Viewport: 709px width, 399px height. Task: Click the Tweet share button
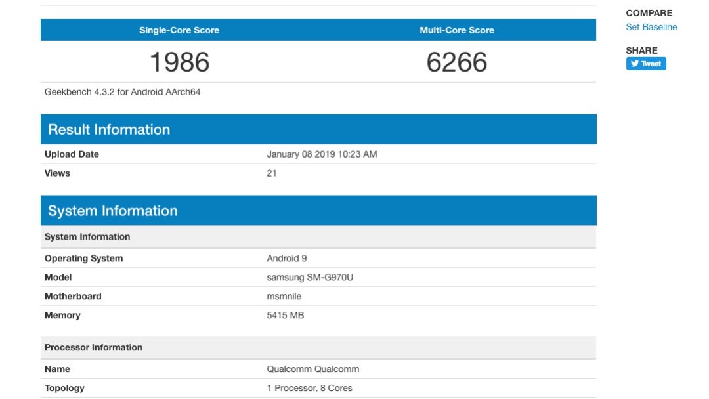646,64
